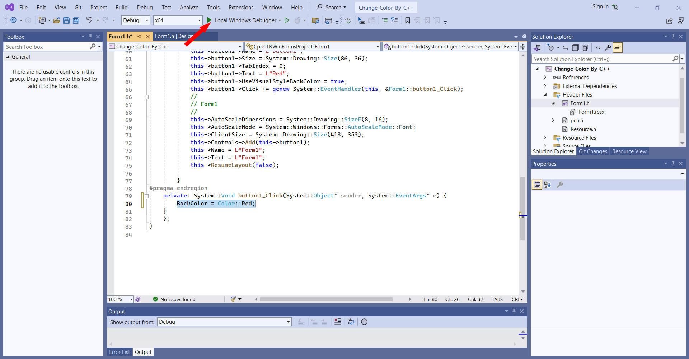Clear all text in Output window
Image resolution: width=689 pixels, height=359 pixels.
[x=338, y=322]
